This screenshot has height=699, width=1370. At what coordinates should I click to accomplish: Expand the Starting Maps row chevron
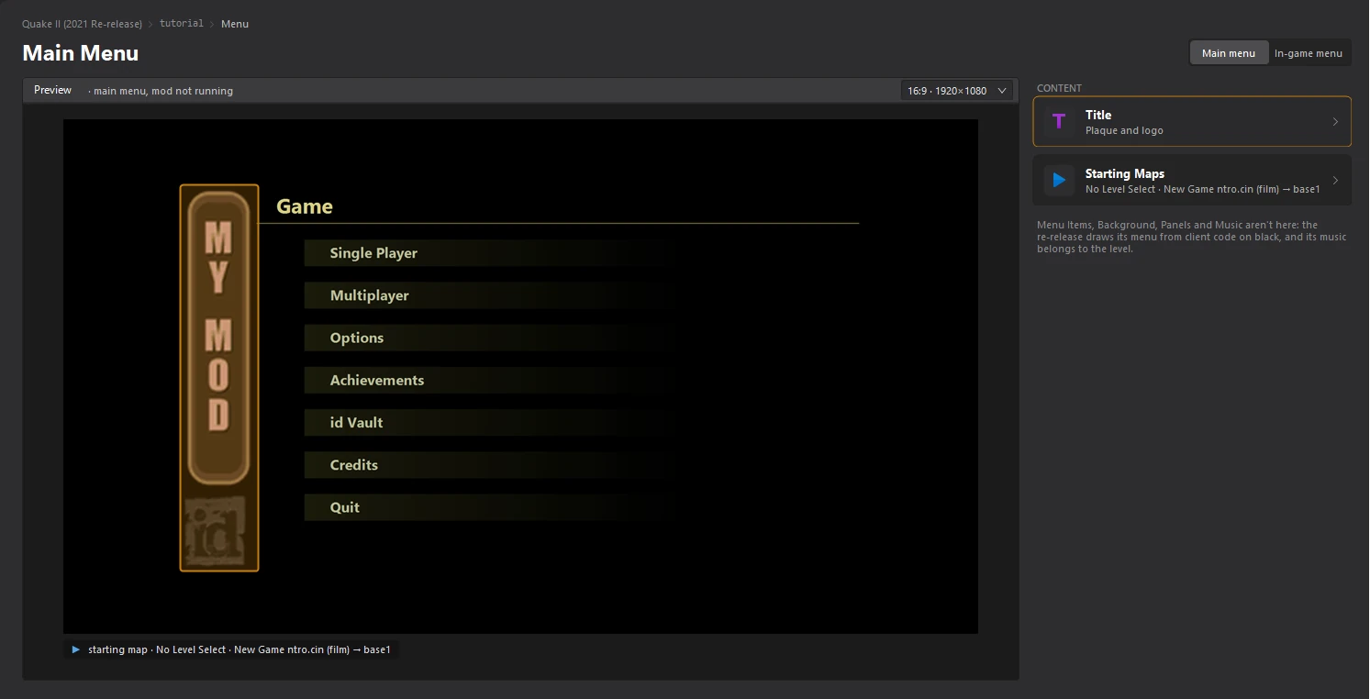pyautogui.click(x=1335, y=181)
